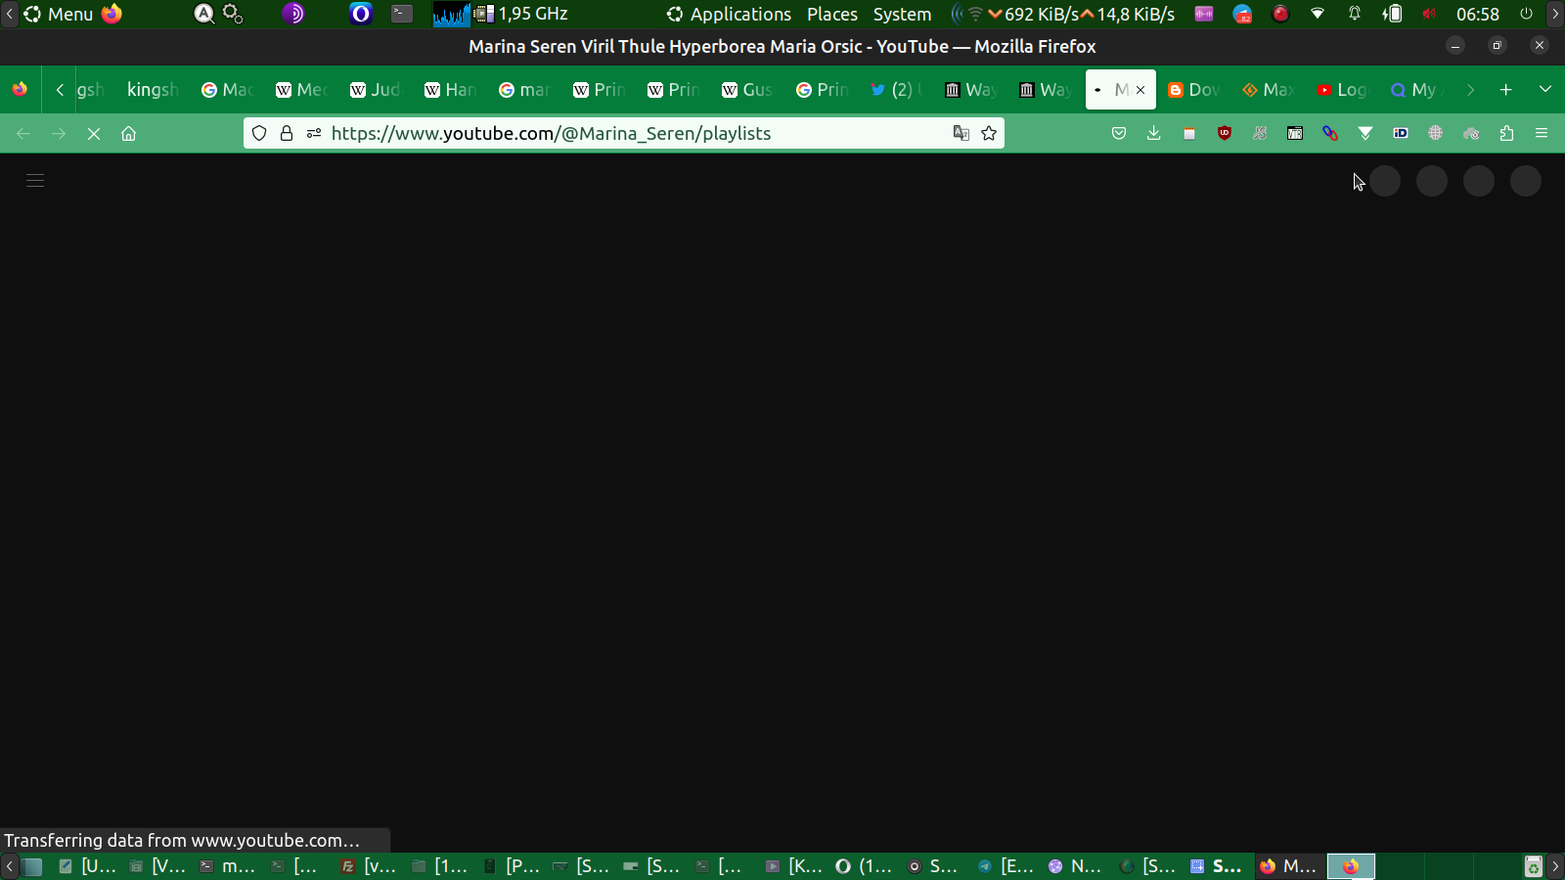Switch to the bold 'S…' taskbar window
Screen dimensions: 1565x880
pos(1217,866)
